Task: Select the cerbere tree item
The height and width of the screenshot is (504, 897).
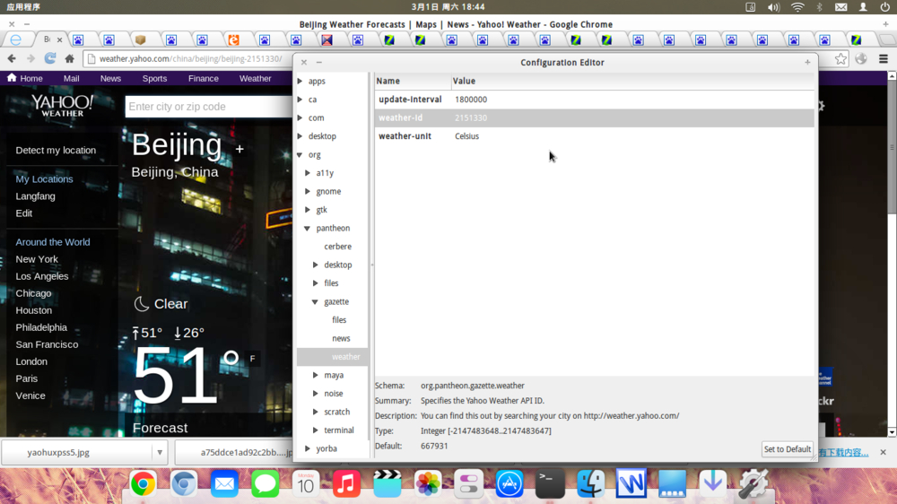Action: click(337, 247)
